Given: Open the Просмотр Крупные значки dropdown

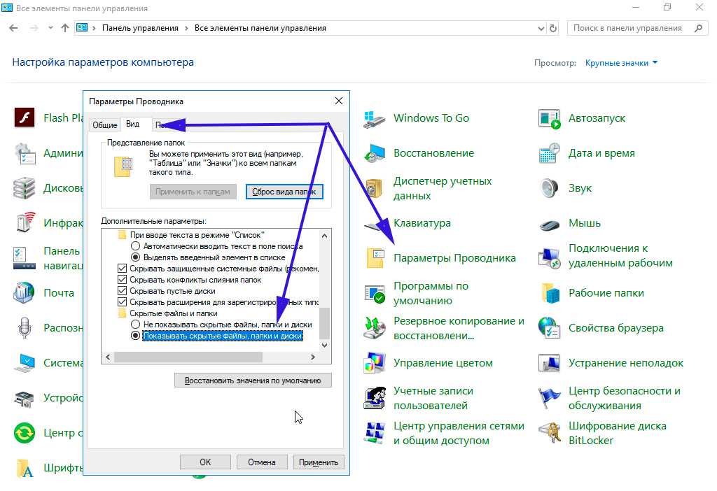Looking at the screenshot, I should pyautogui.click(x=622, y=63).
